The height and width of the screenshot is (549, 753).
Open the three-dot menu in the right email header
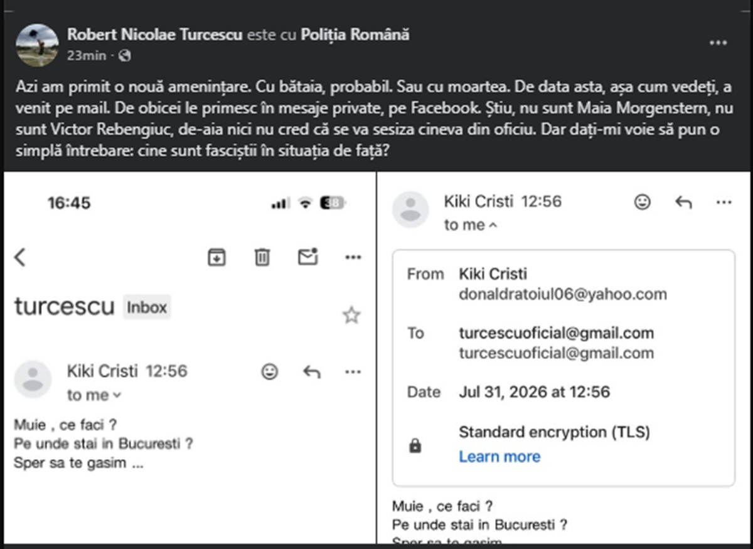click(724, 202)
